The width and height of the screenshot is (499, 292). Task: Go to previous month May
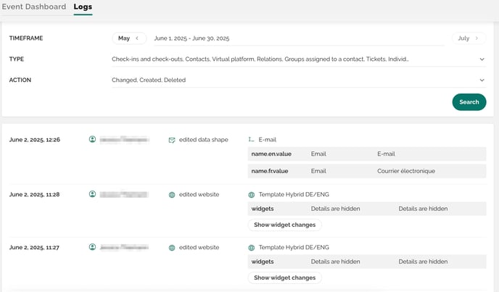click(x=129, y=38)
